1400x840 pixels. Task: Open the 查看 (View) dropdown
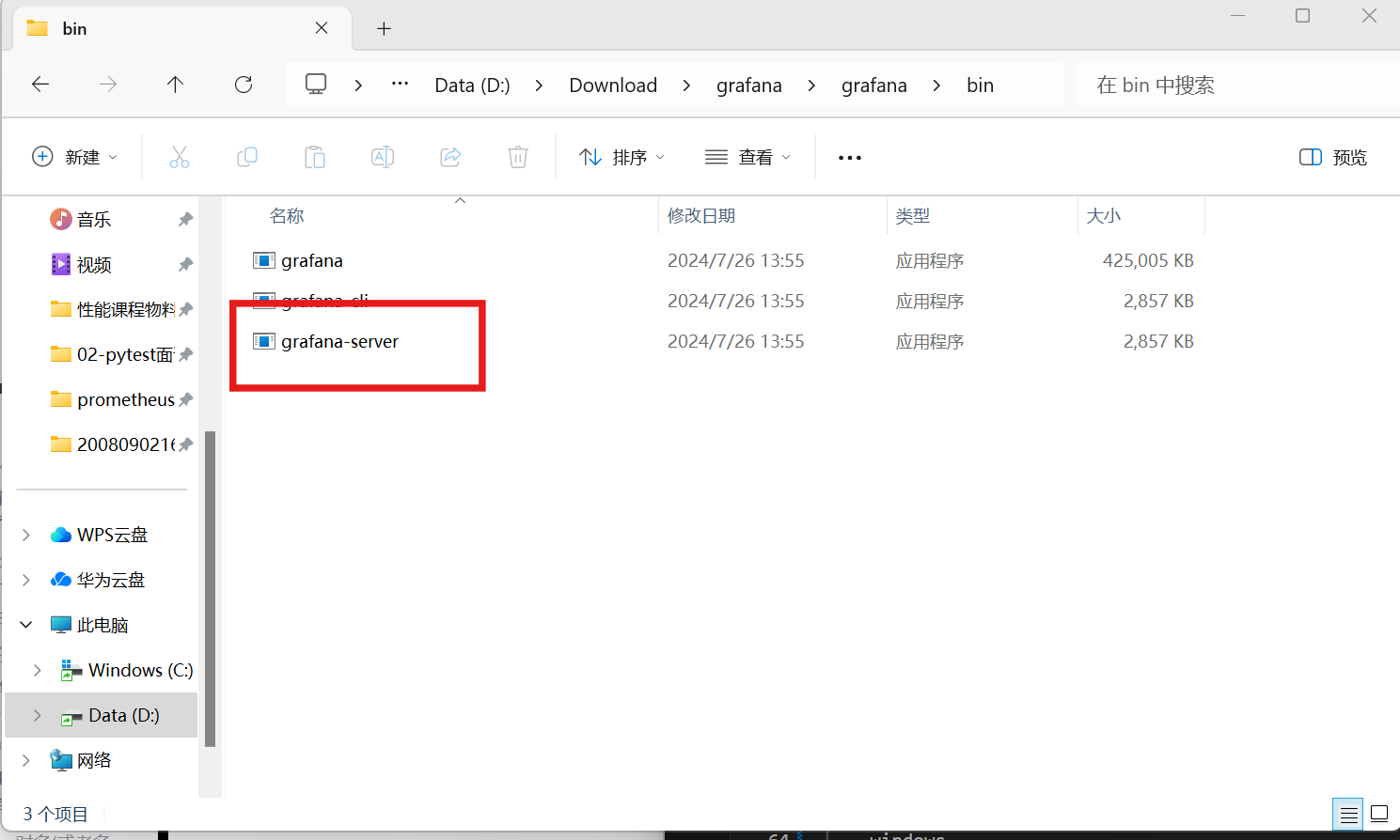[747, 157]
